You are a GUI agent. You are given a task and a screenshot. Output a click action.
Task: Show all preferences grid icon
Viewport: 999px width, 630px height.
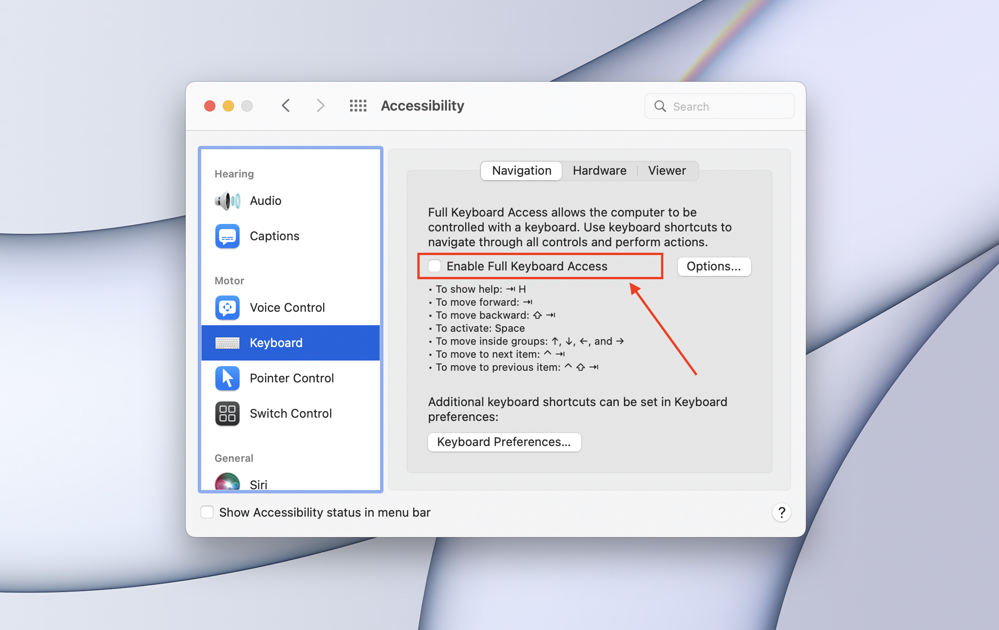[358, 106]
